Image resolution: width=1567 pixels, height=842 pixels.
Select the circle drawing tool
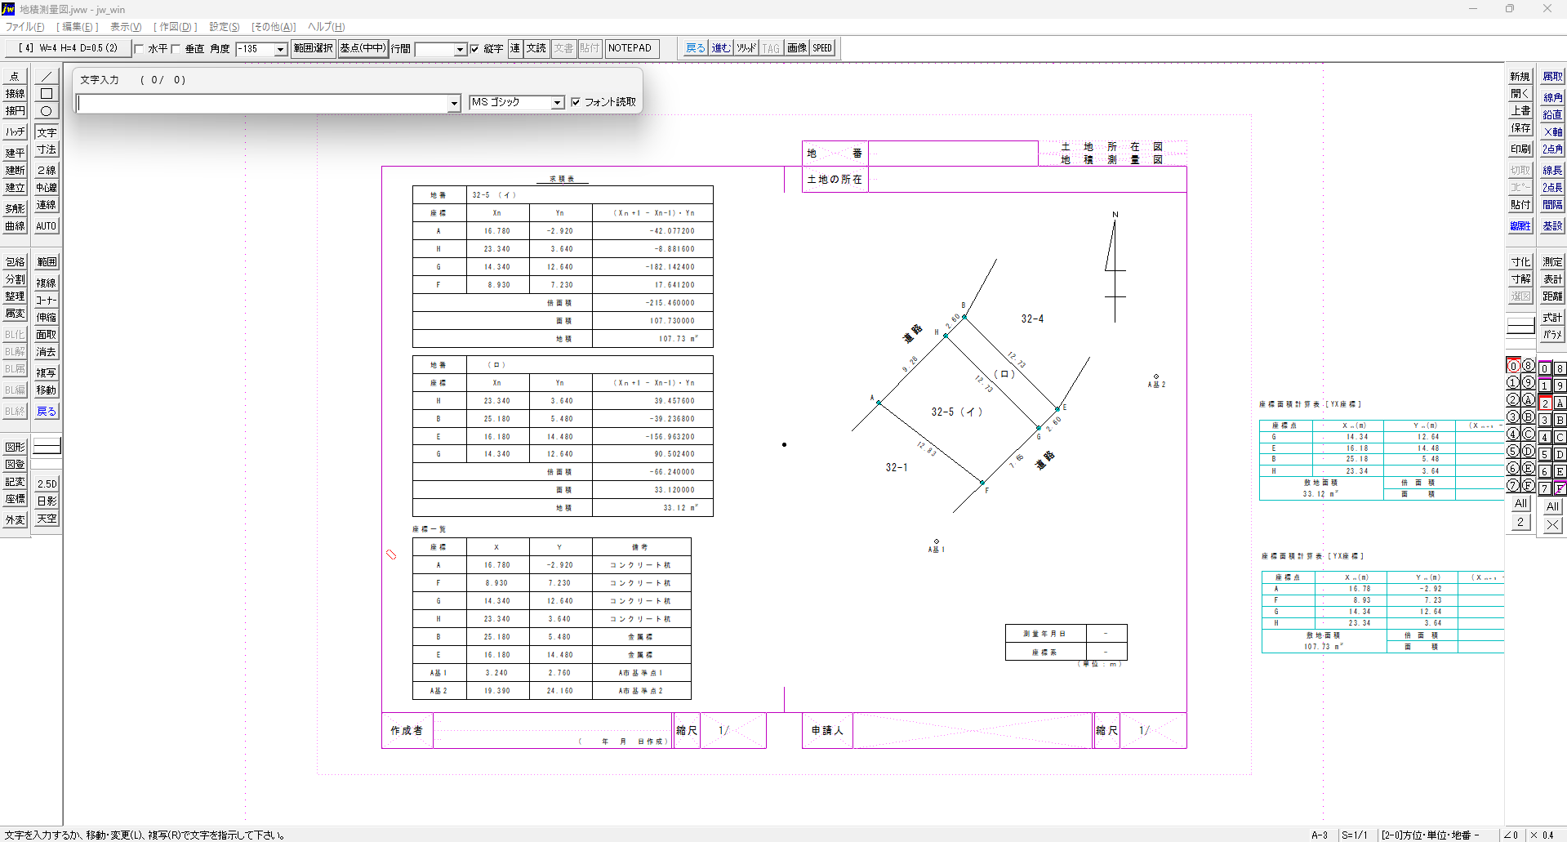[47, 111]
